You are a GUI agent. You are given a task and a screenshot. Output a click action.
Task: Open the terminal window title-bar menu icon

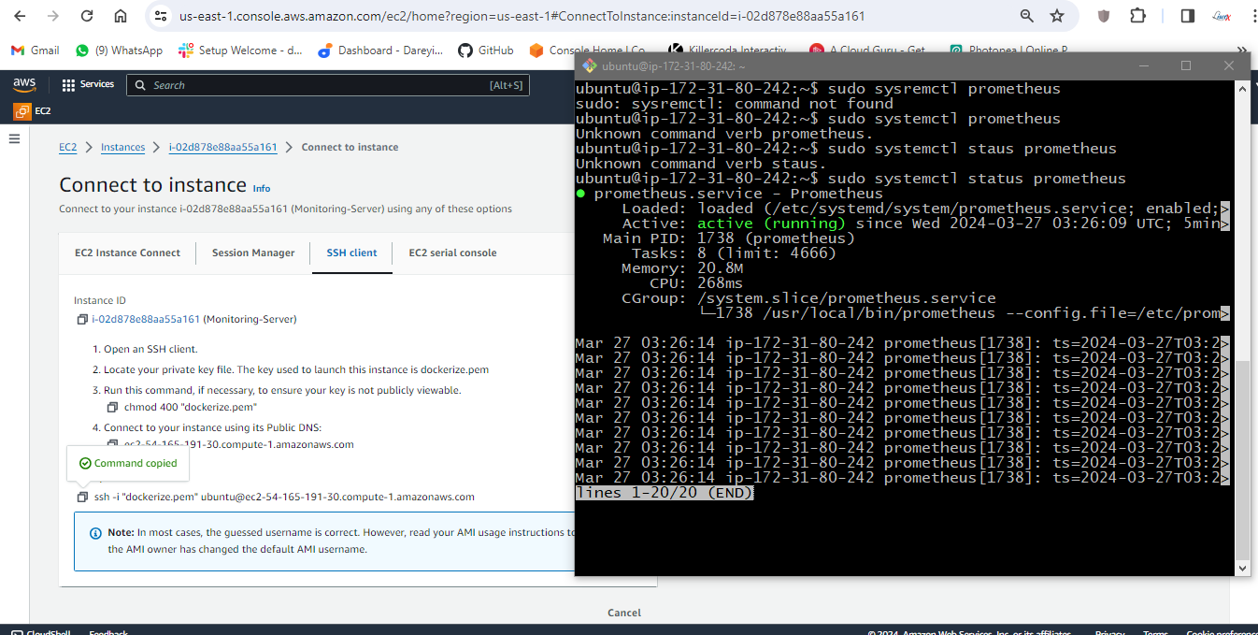589,66
